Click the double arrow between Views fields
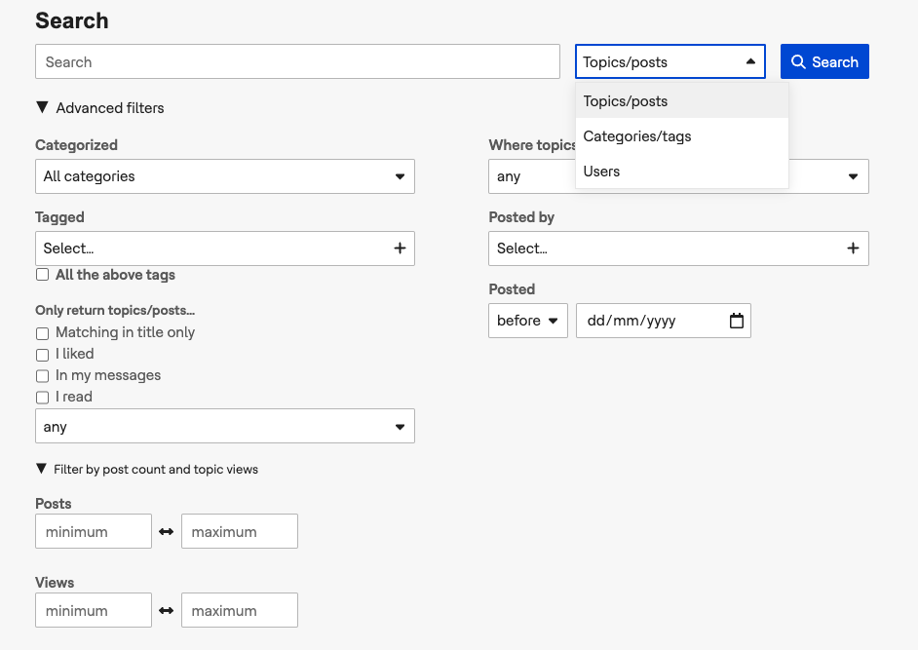The width and height of the screenshot is (918, 650). click(167, 610)
